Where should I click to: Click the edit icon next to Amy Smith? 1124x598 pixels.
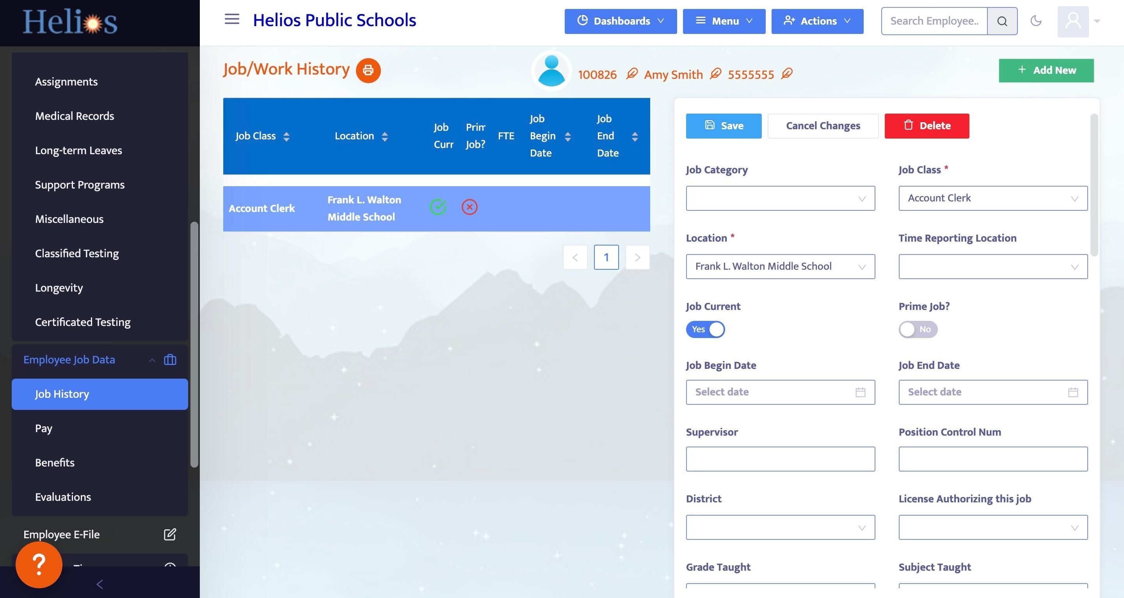715,74
